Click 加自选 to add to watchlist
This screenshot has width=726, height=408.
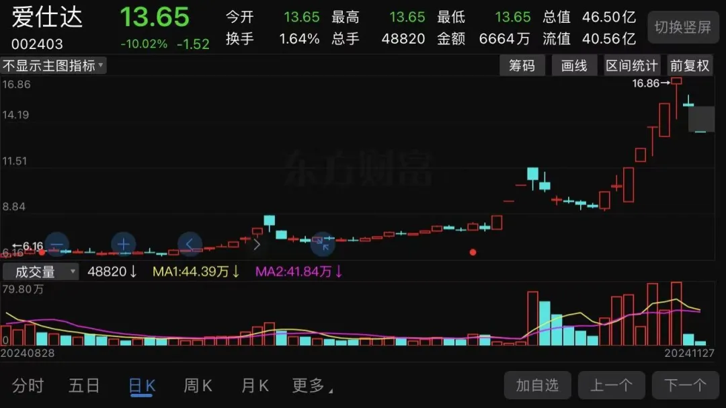click(x=538, y=385)
